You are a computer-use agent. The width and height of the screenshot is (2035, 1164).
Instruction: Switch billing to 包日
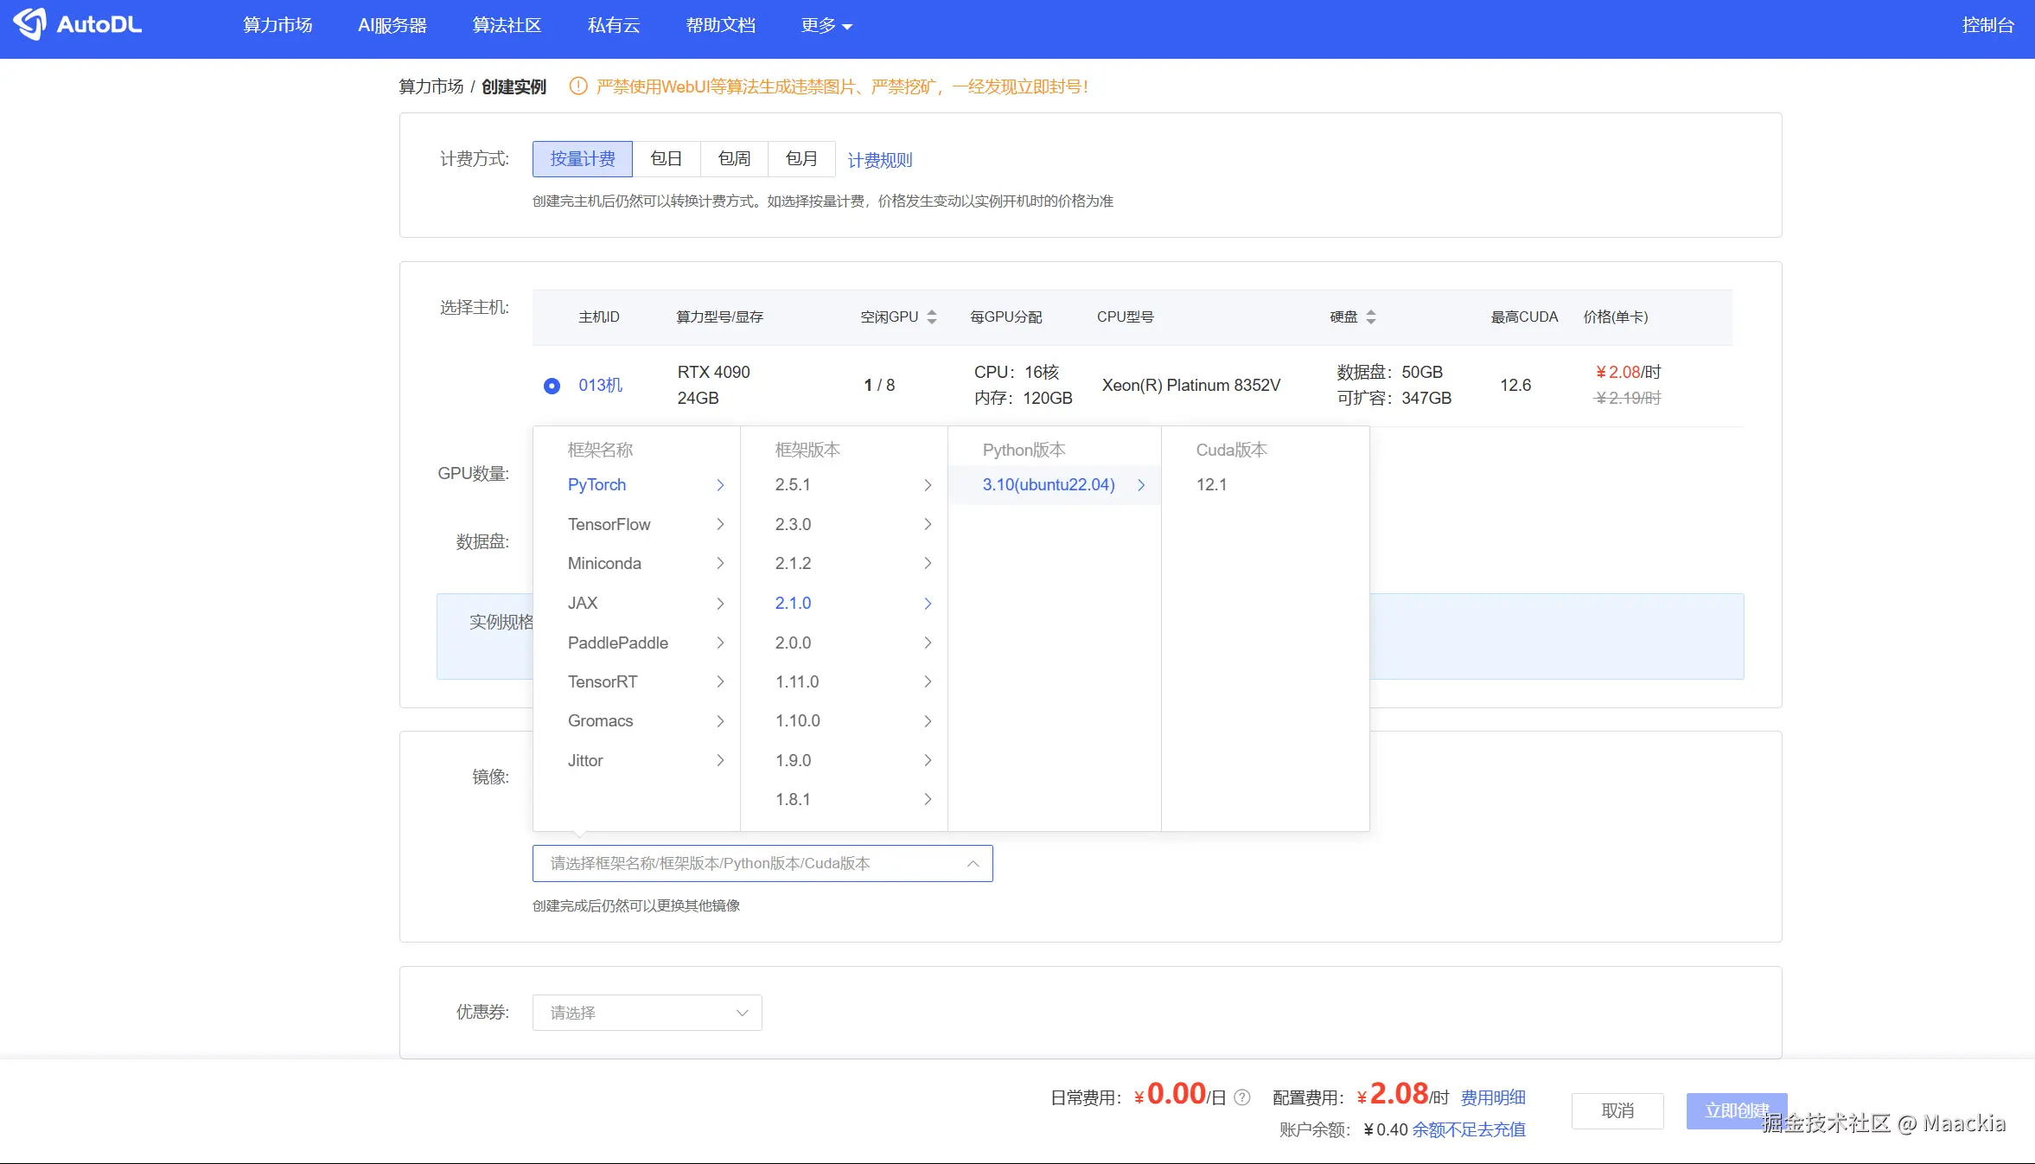(x=666, y=159)
